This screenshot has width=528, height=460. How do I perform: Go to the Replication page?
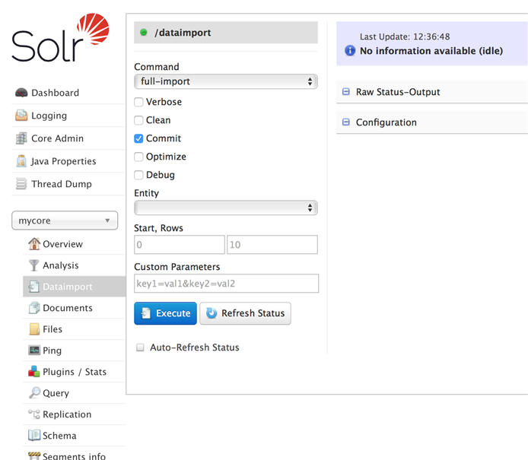click(66, 414)
